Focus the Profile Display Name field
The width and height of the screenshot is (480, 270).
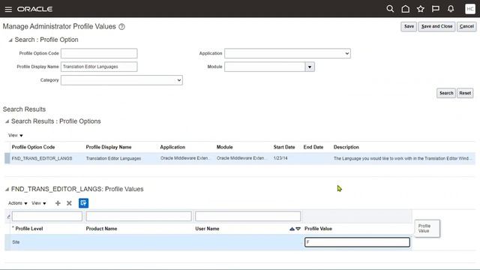99,67
